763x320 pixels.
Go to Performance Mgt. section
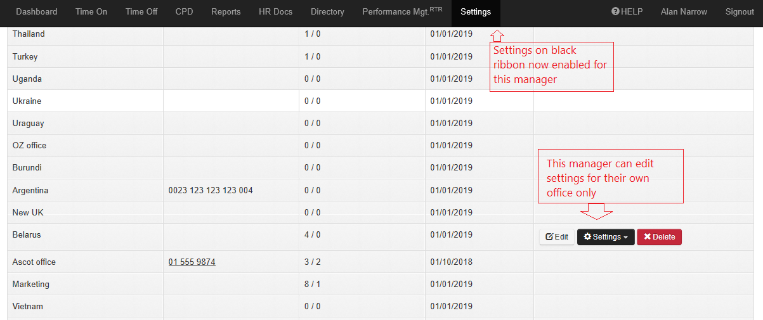401,12
